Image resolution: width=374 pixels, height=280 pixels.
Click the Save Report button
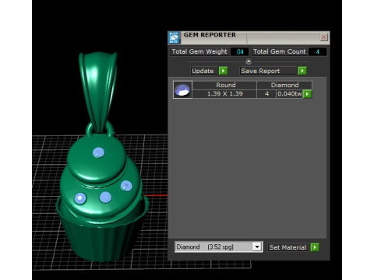pos(268,71)
